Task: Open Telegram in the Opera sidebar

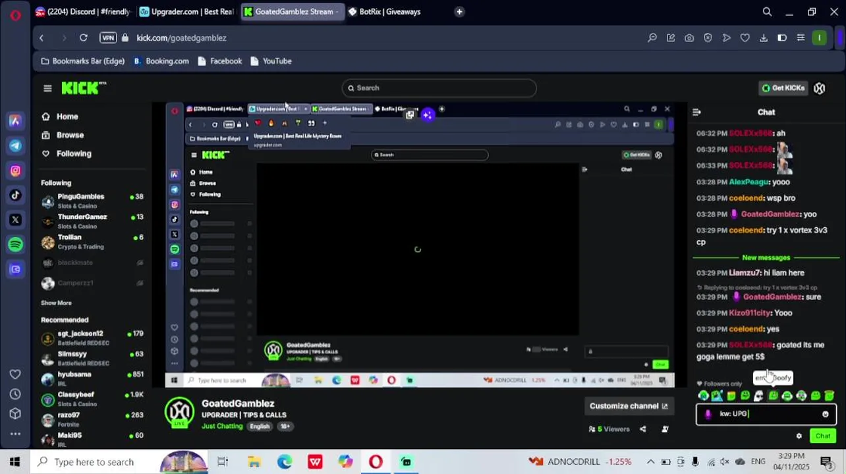Action: coord(15,145)
